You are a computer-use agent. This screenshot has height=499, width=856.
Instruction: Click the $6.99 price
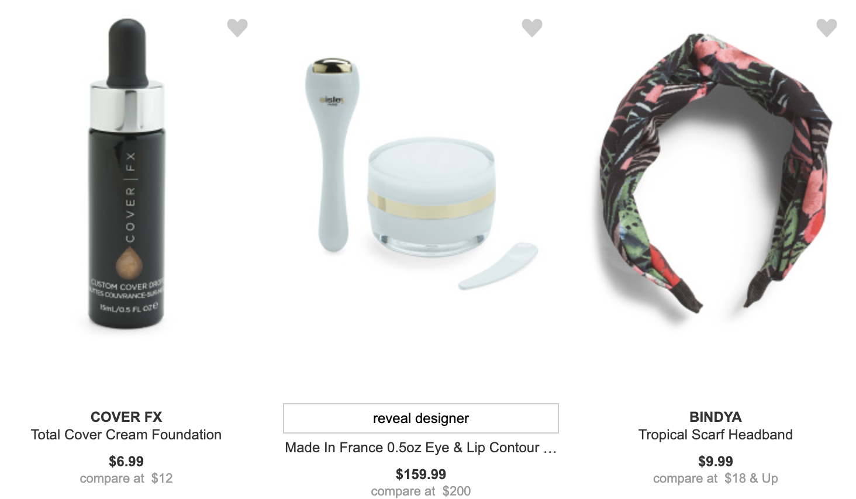126,462
